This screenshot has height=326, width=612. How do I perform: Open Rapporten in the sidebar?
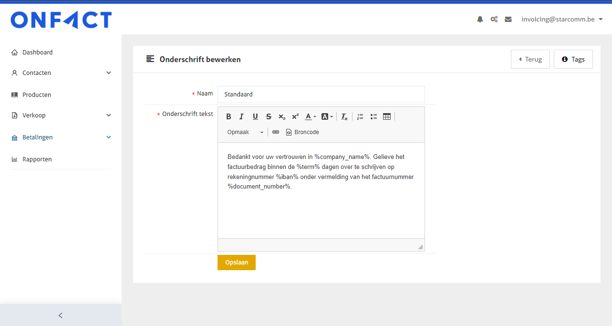[37, 159]
